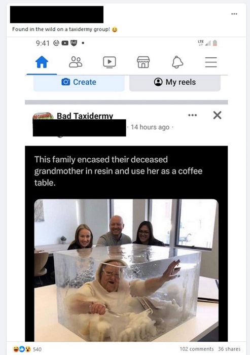This screenshot has width=250, height=355.
Task: Dismiss the Bad Taxidermy post with X
Action: [x=217, y=115]
